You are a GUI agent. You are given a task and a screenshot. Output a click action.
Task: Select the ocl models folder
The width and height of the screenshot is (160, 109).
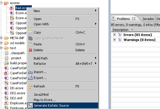pyautogui.click(x=17, y=43)
